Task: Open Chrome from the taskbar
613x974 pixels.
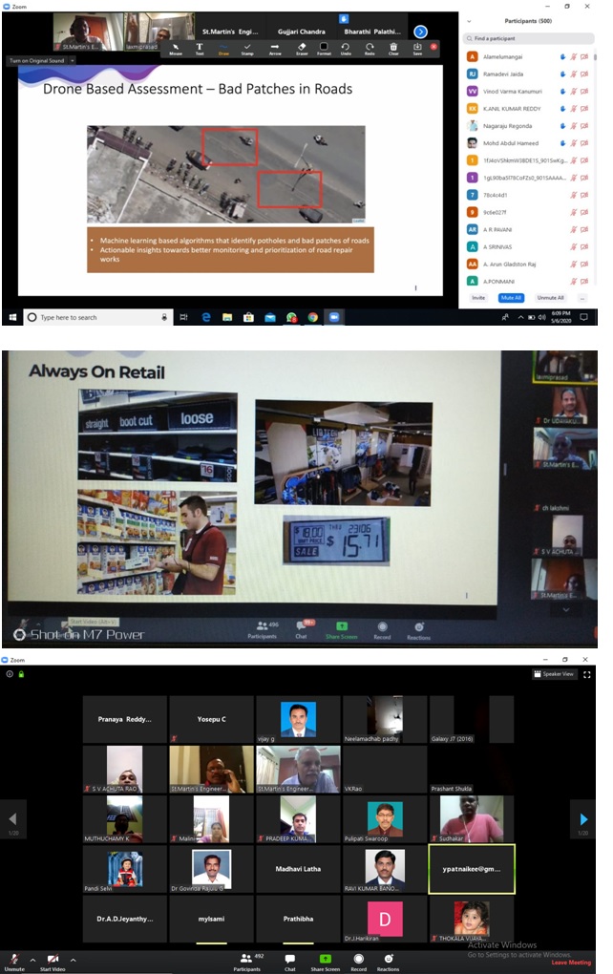Action: (312, 317)
